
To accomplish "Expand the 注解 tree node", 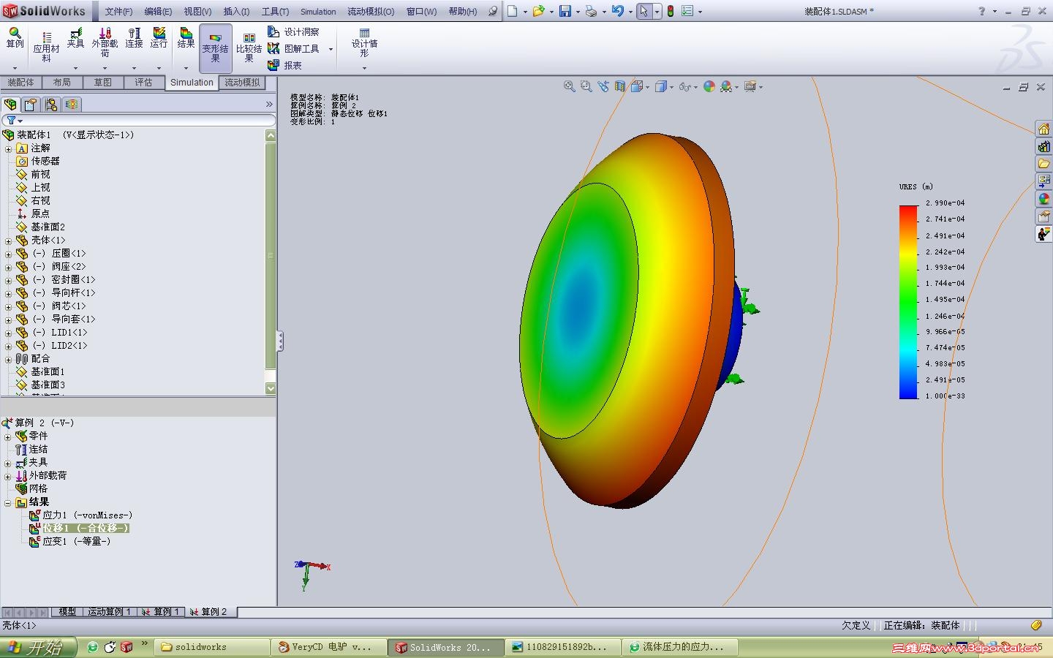I will pyautogui.click(x=9, y=148).
